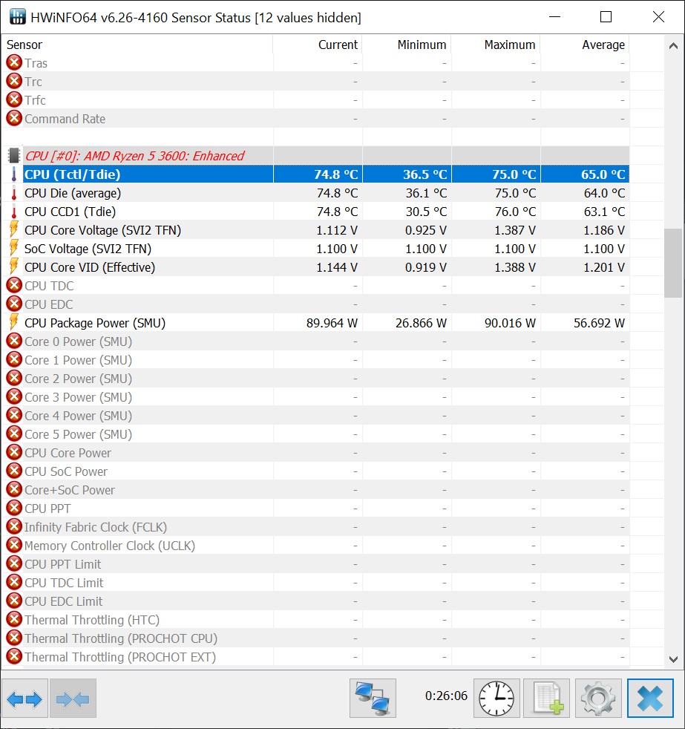Viewport: 685px width, 729px height.
Task: Click the scroll down arrow of sensor list
Action: tap(673, 659)
